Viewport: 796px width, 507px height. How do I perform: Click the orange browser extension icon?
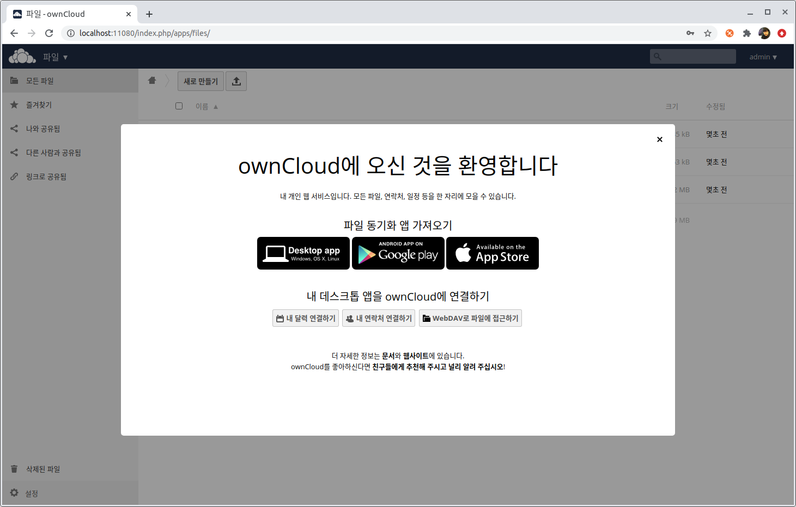point(730,33)
